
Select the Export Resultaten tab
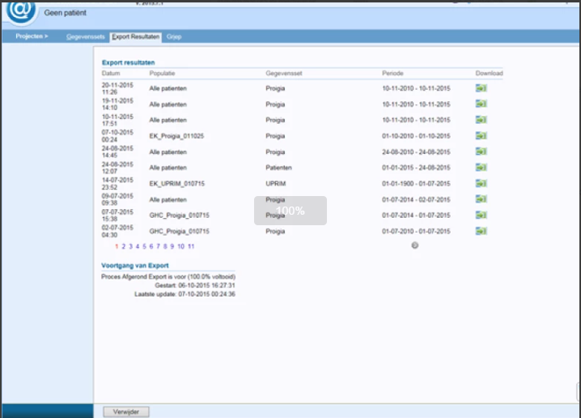pos(136,36)
